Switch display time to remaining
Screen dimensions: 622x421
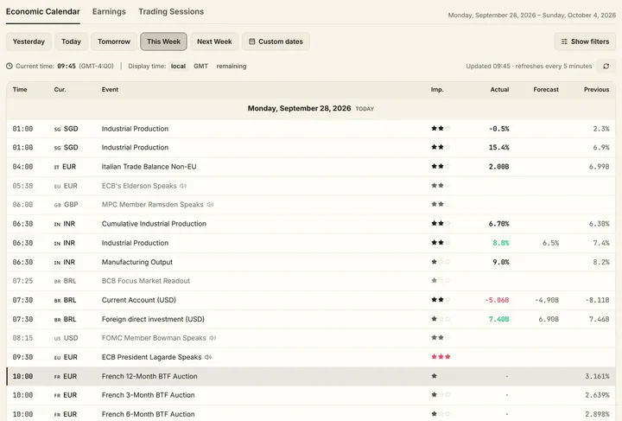(x=232, y=67)
